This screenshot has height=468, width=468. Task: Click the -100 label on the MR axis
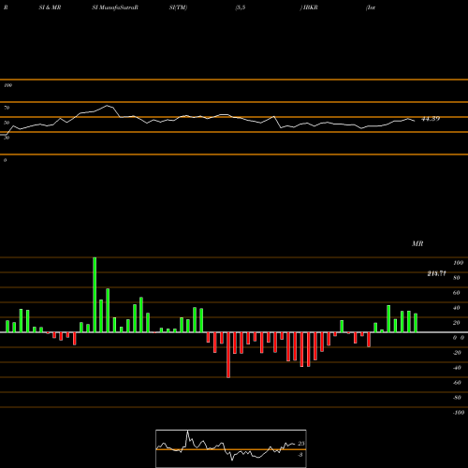click(x=459, y=413)
